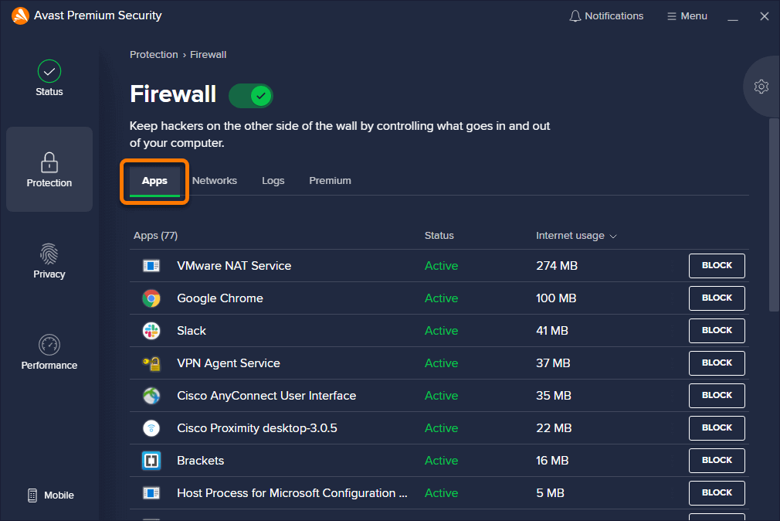Viewport: 780px width, 521px height.
Task: Block the VMware NAT Service app
Action: pos(717,265)
